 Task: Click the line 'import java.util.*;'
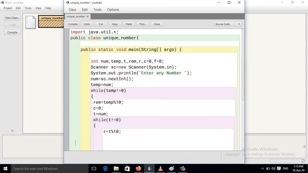coord(94,32)
